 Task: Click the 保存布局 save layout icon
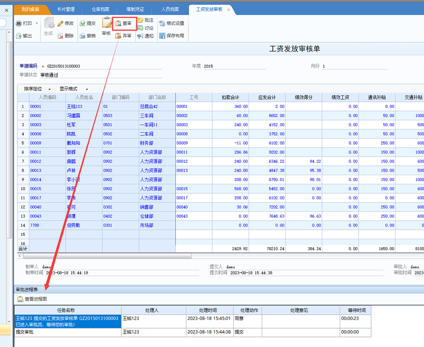coord(162,35)
